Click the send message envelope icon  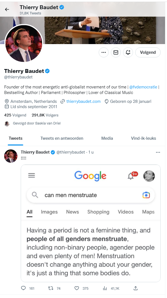pos(116,52)
